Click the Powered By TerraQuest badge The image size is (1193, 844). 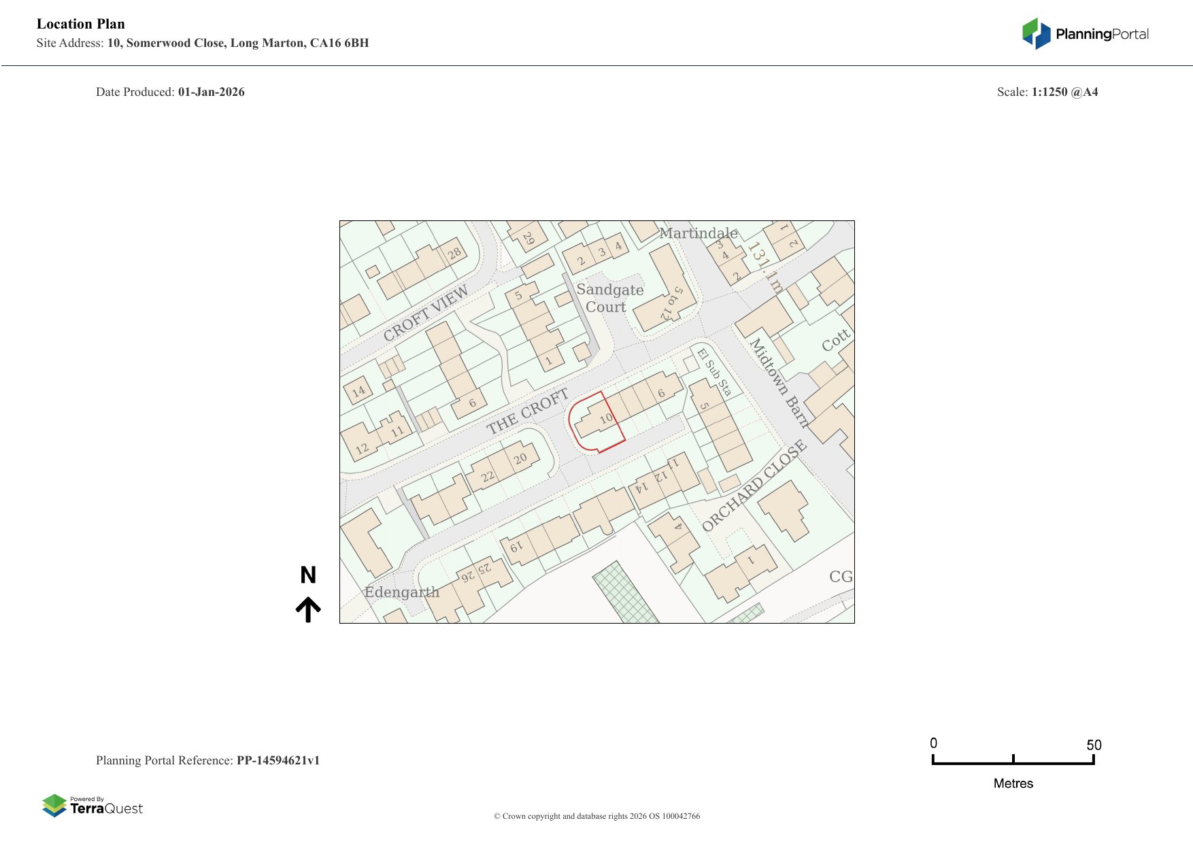(x=94, y=807)
